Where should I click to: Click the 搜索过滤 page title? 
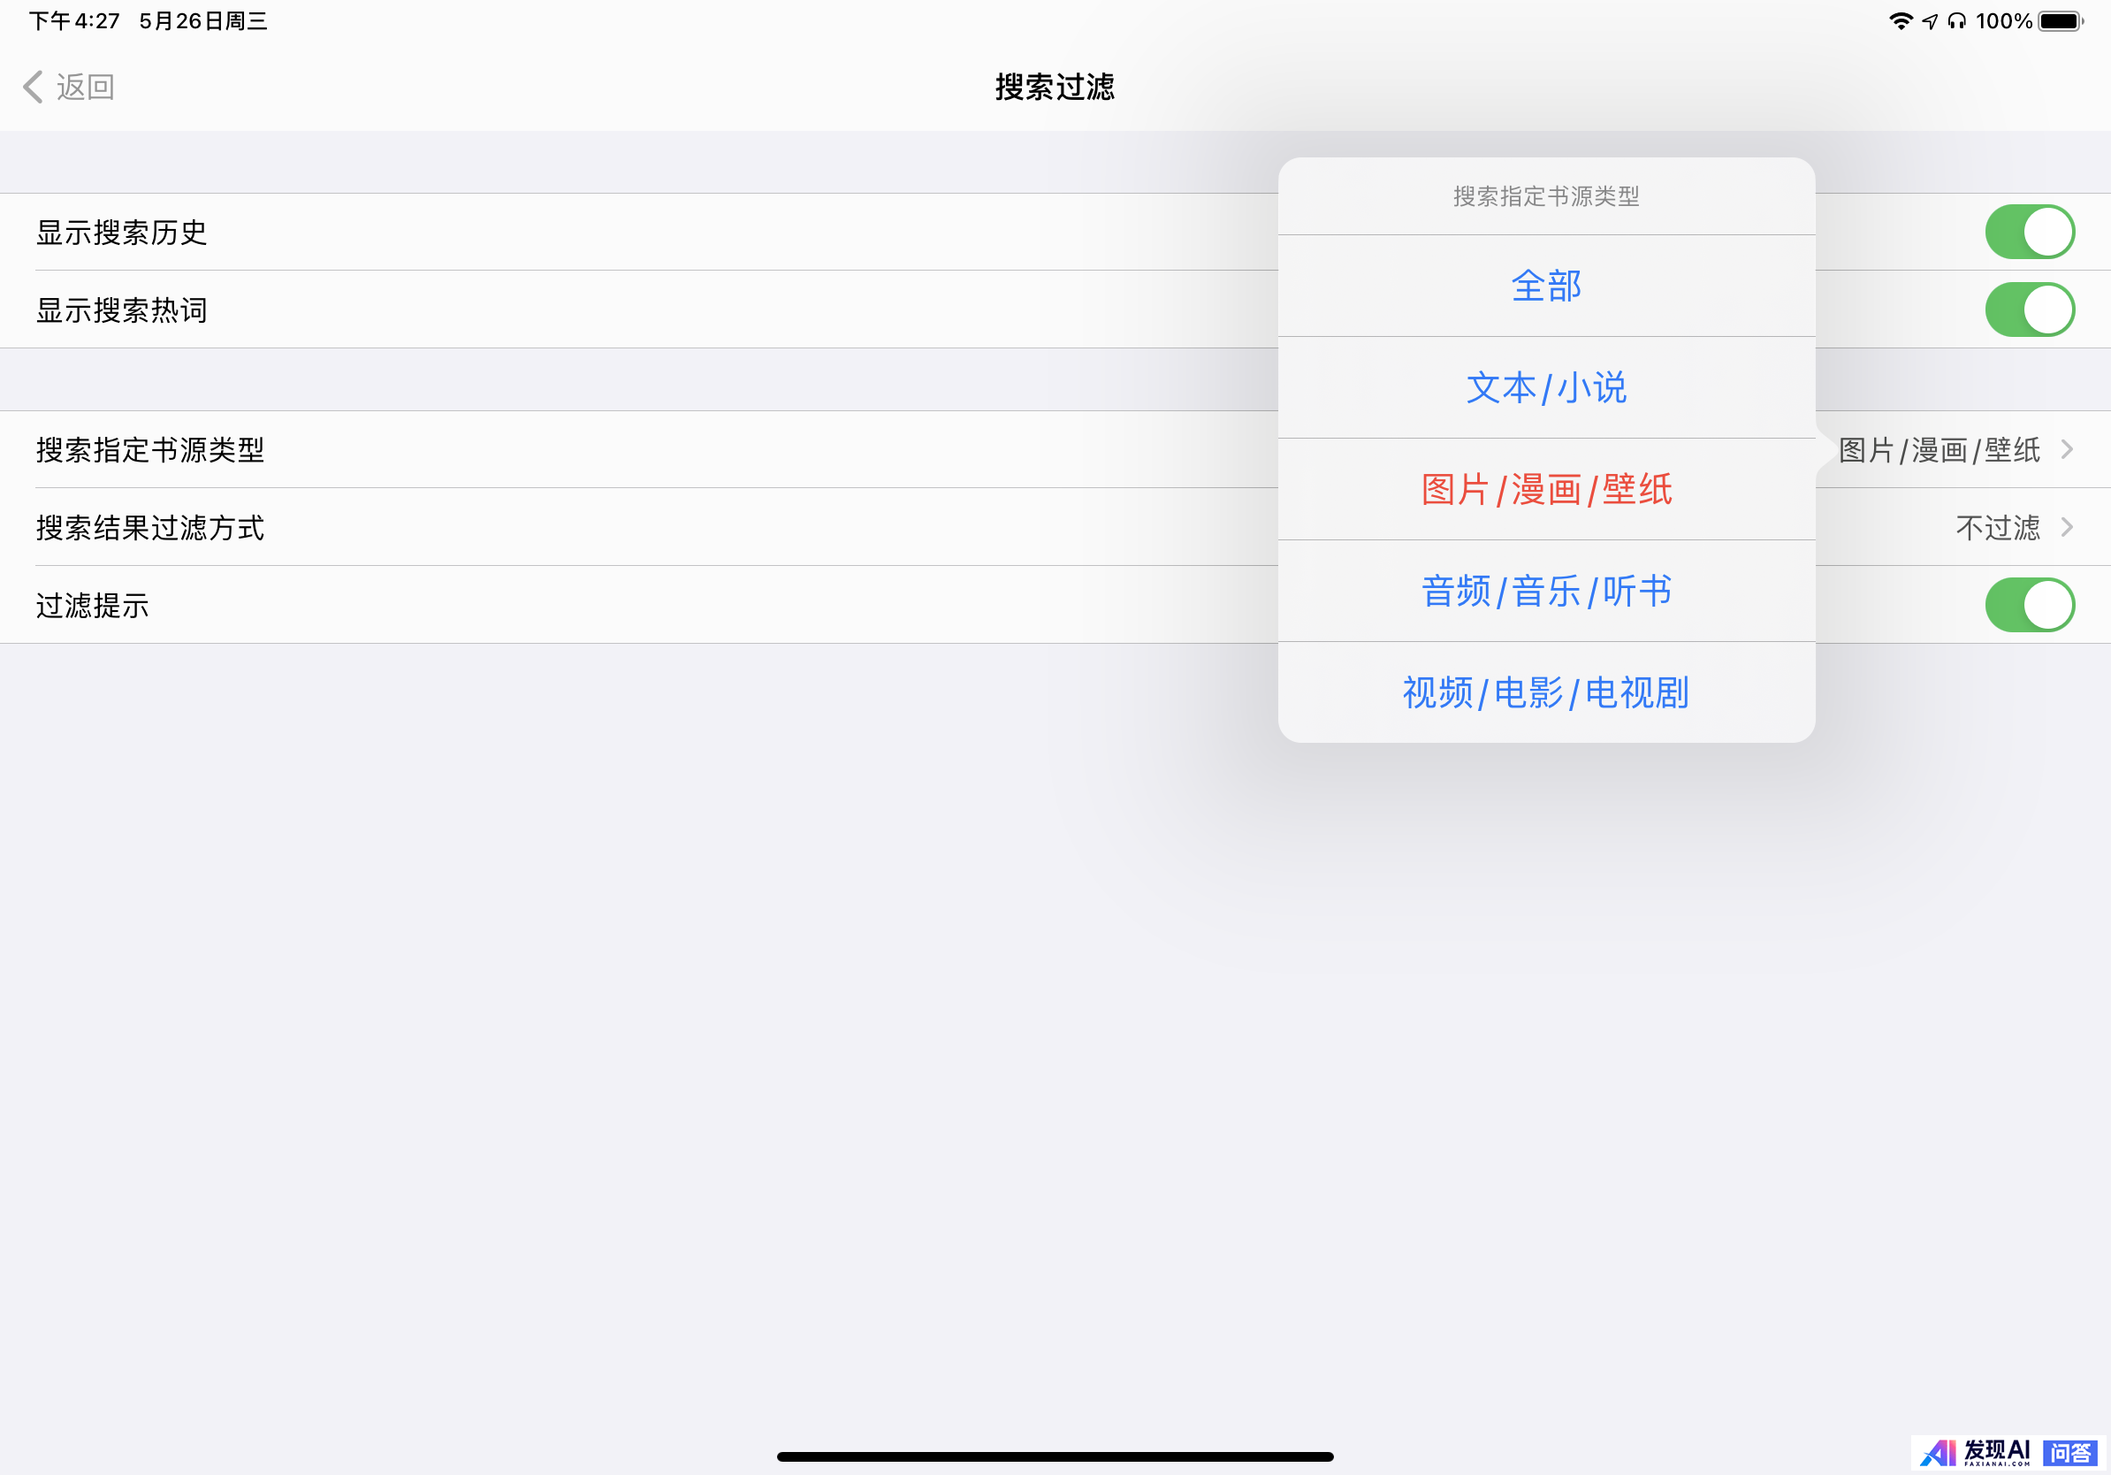point(1055,88)
